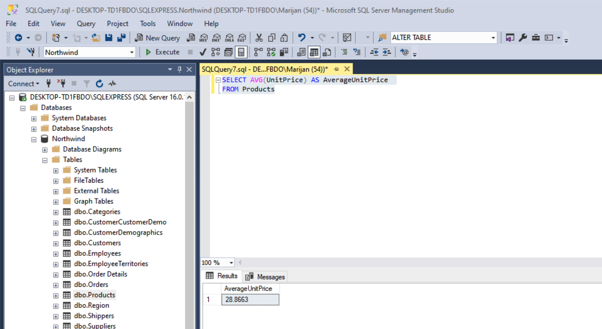The image size is (602, 329).
Task: Toggle Include Client Statistics
Action: pos(284,52)
